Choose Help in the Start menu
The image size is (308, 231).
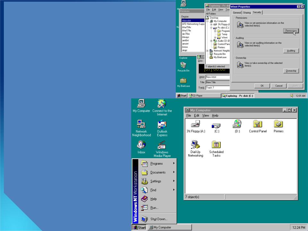[158, 199]
